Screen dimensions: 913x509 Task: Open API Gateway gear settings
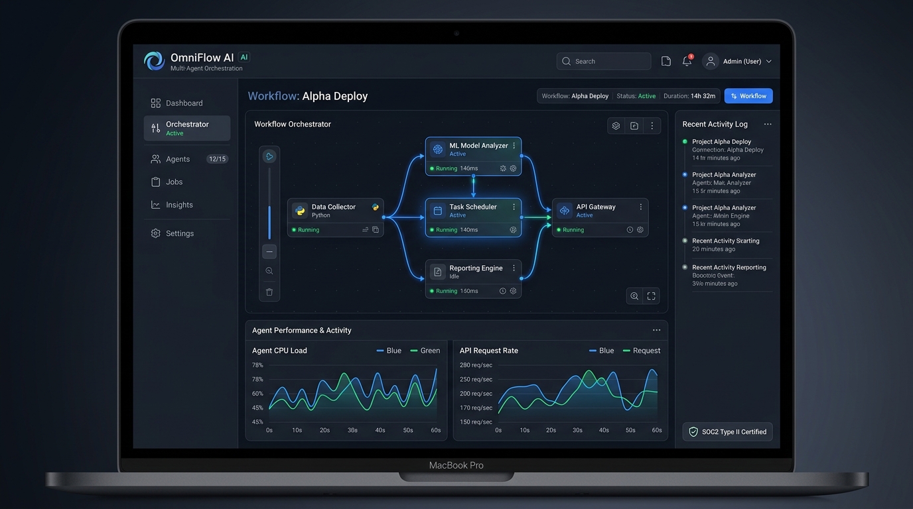(x=640, y=230)
